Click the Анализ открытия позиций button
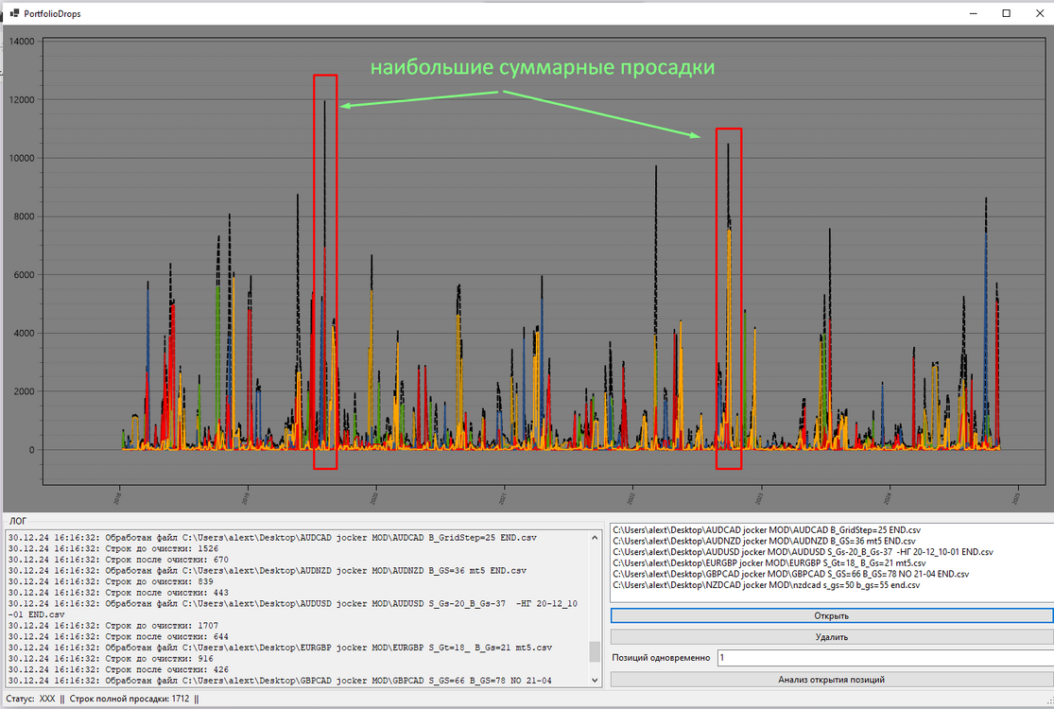Viewport: 1054px width, 709px height. [832, 680]
